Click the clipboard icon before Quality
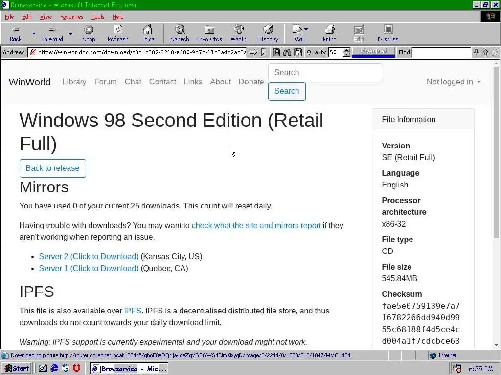This screenshot has width=501, height=375. tap(298, 52)
